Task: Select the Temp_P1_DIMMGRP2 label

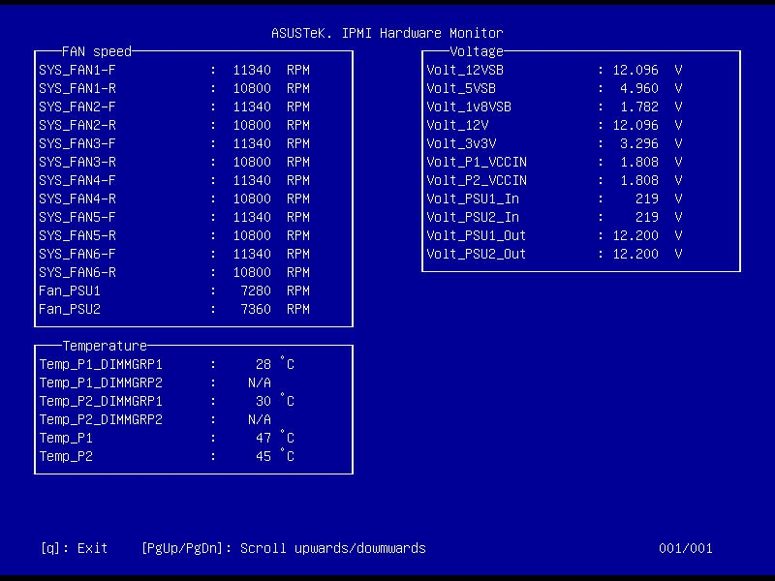Action: 101,382
